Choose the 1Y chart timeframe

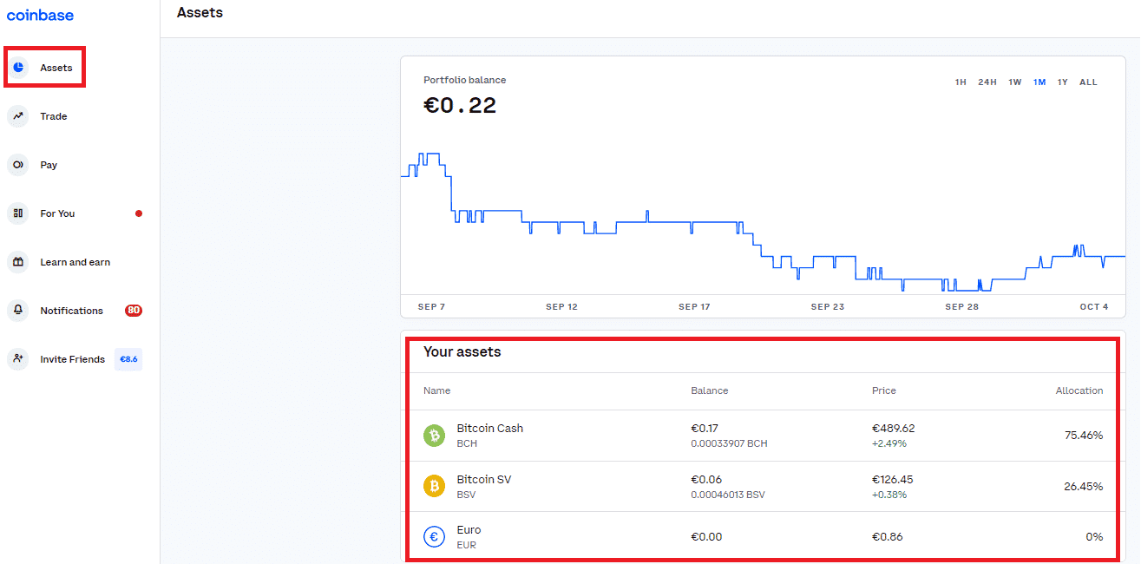pyautogui.click(x=1063, y=82)
